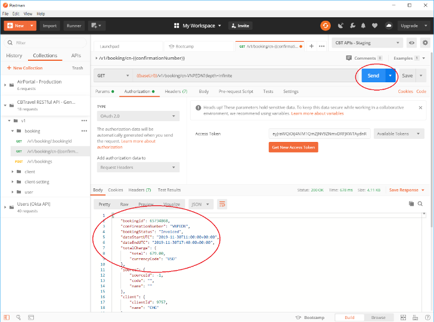This screenshot has height=322, width=434.
Task: Open the booking folder ellipsis menu
Action: [x=84, y=131]
